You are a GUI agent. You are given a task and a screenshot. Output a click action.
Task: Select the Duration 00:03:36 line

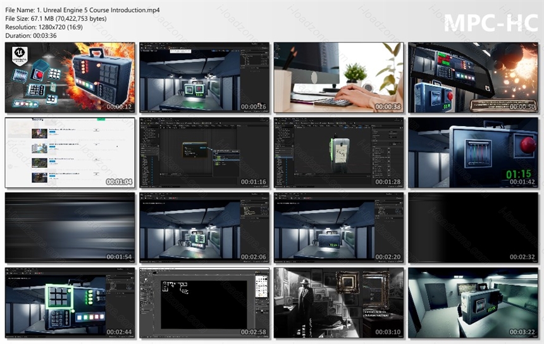[31, 35]
